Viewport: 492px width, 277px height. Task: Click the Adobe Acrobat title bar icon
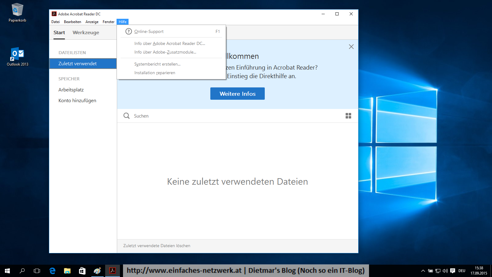point(54,14)
